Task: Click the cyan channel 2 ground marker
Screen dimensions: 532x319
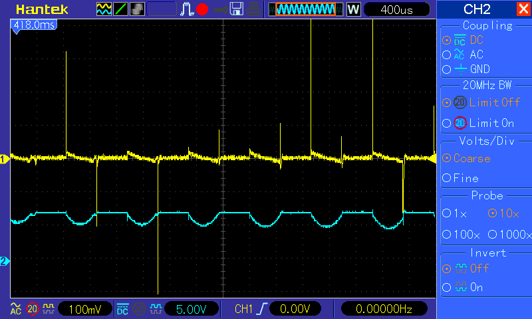Action: point(5,261)
